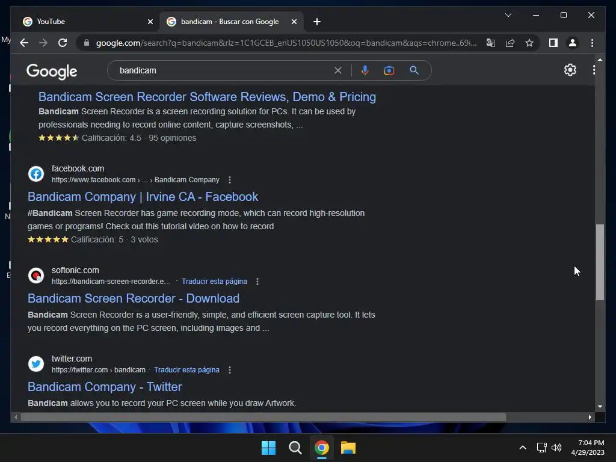Viewport: 616px width, 462px height.
Task: Close the bandicam search tab
Action: tap(294, 22)
